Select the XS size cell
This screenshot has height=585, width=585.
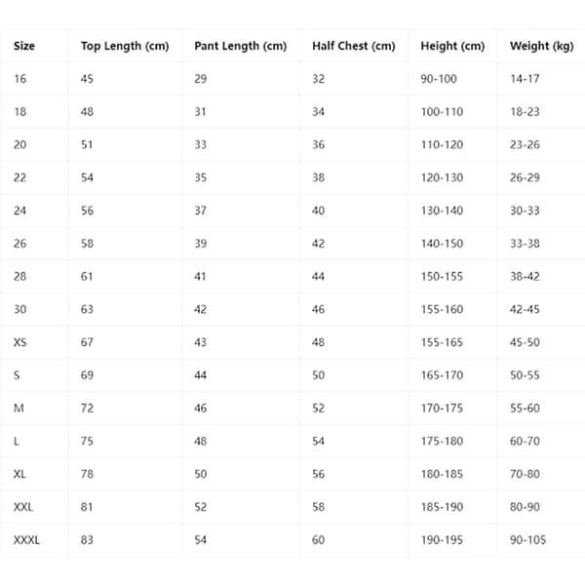point(20,342)
